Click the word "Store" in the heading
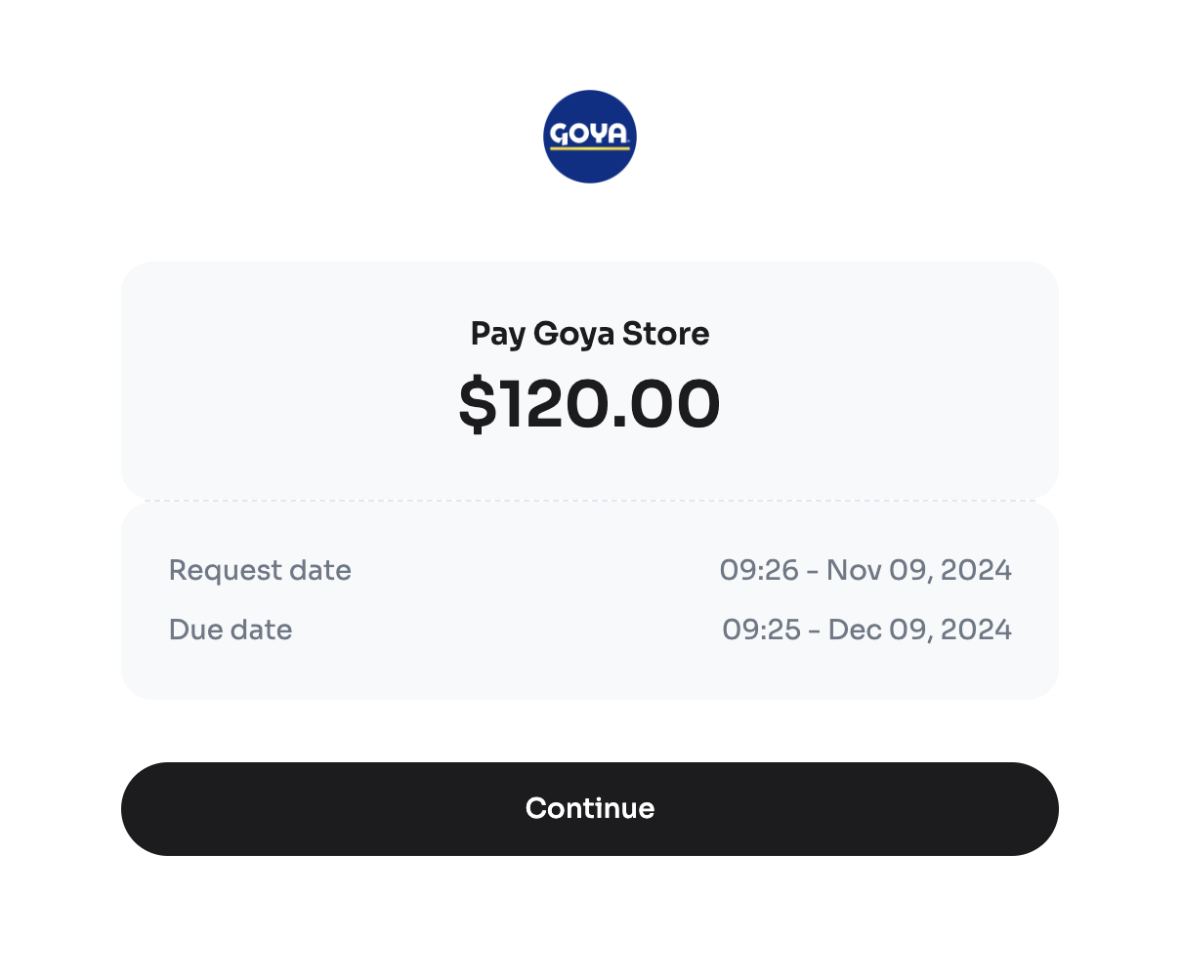This screenshot has height=976, width=1182. pos(666,334)
